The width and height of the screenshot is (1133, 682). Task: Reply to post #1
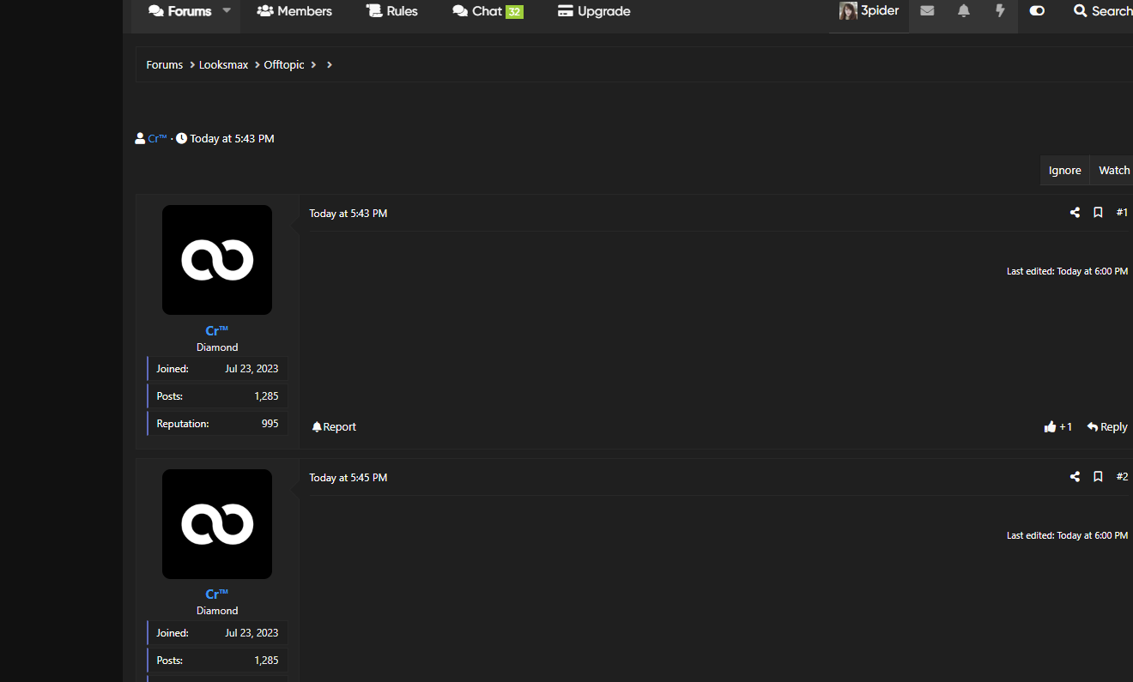click(1107, 426)
